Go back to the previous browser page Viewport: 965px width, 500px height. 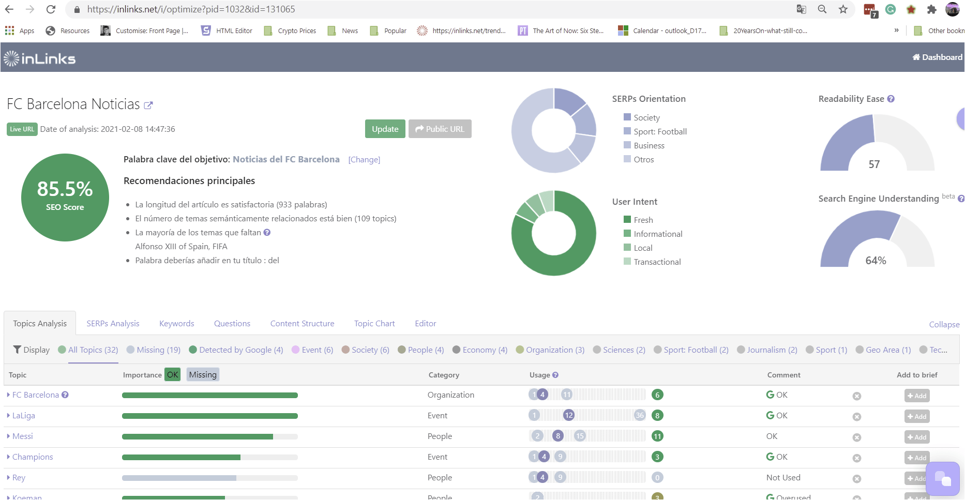point(9,9)
